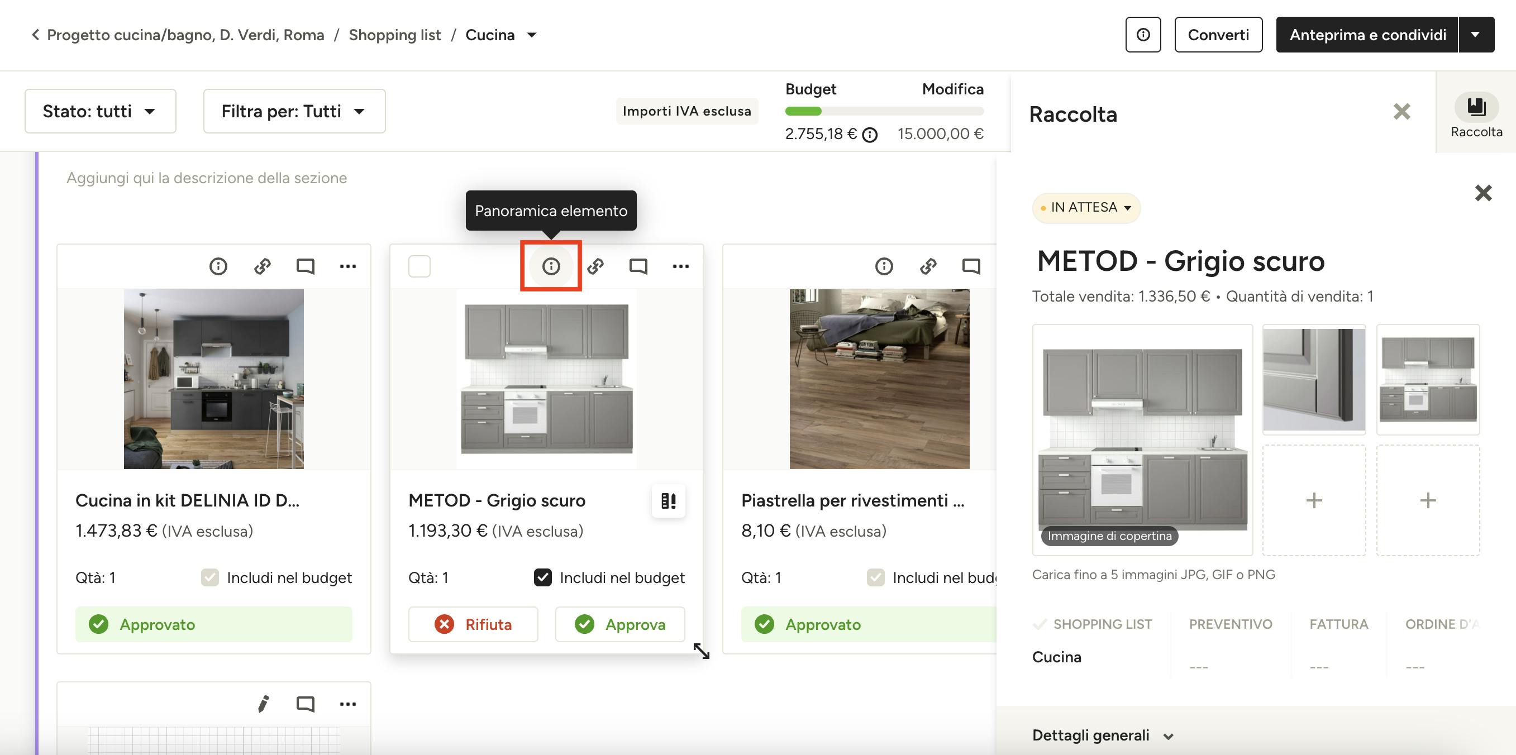Screen dimensions: 1516x755
Task: Click Cucina entry under SHOPPING LIST
Action: tap(1056, 657)
